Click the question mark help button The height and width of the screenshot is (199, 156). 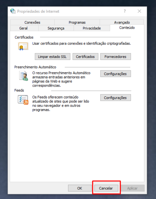pos(125,11)
